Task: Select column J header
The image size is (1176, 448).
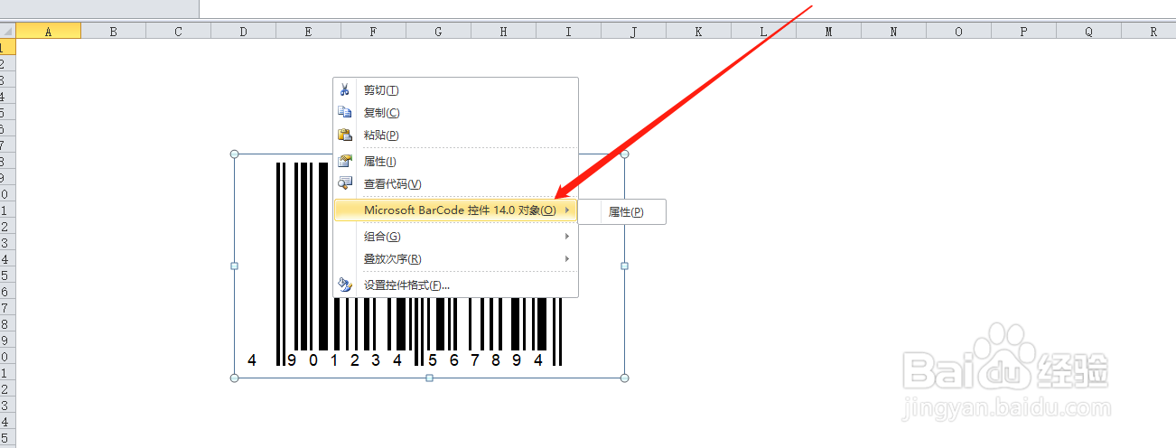Action: (634, 31)
